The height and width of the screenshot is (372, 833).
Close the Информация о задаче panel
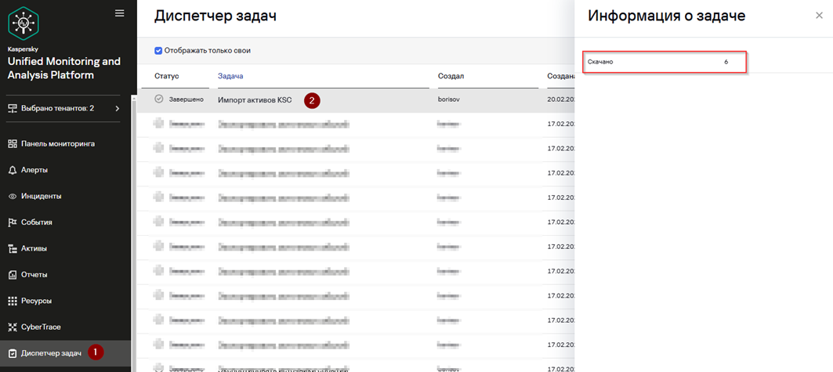point(819,16)
